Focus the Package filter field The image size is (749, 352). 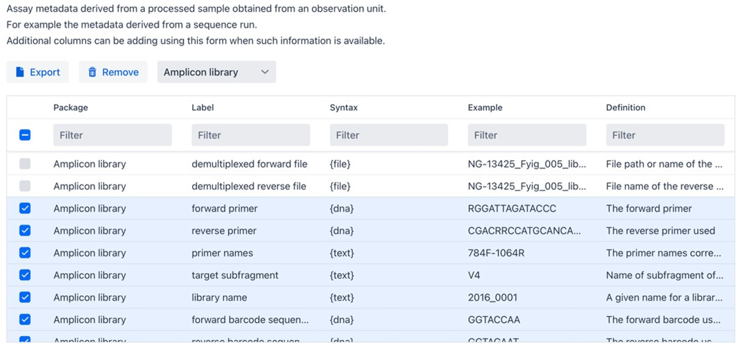coord(112,135)
